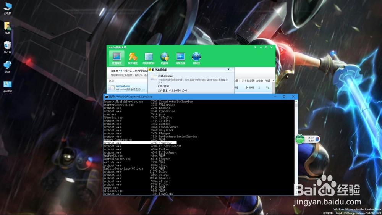This screenshot has height=215, width=382.
Task: Click the wlidsvc service name in cmd
Action: tap(165, 181)
